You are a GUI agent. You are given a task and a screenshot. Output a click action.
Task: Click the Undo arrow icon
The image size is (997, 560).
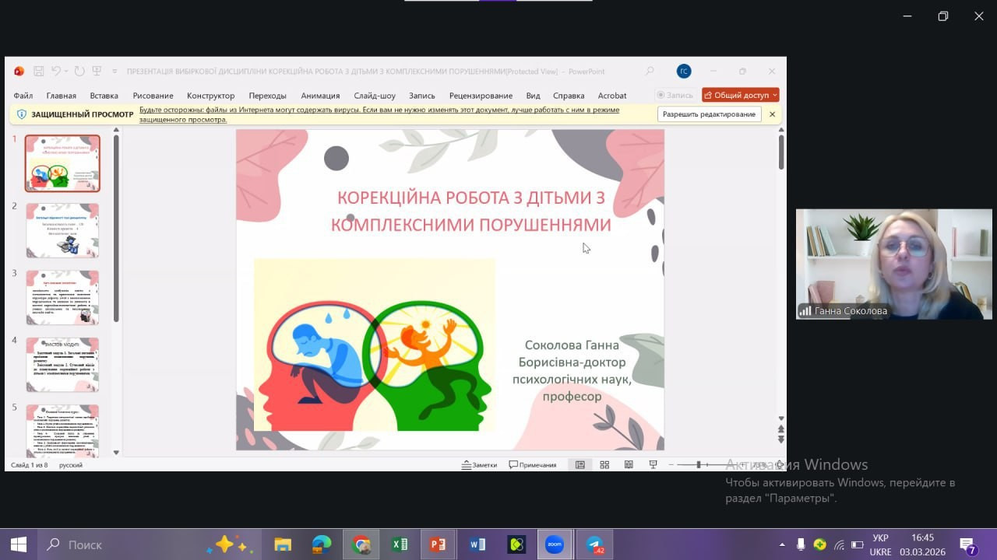pyautogui.click(x=56, y=72)
